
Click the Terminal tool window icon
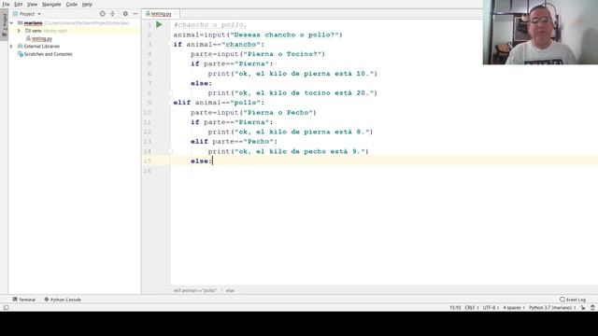click(15, 300)
